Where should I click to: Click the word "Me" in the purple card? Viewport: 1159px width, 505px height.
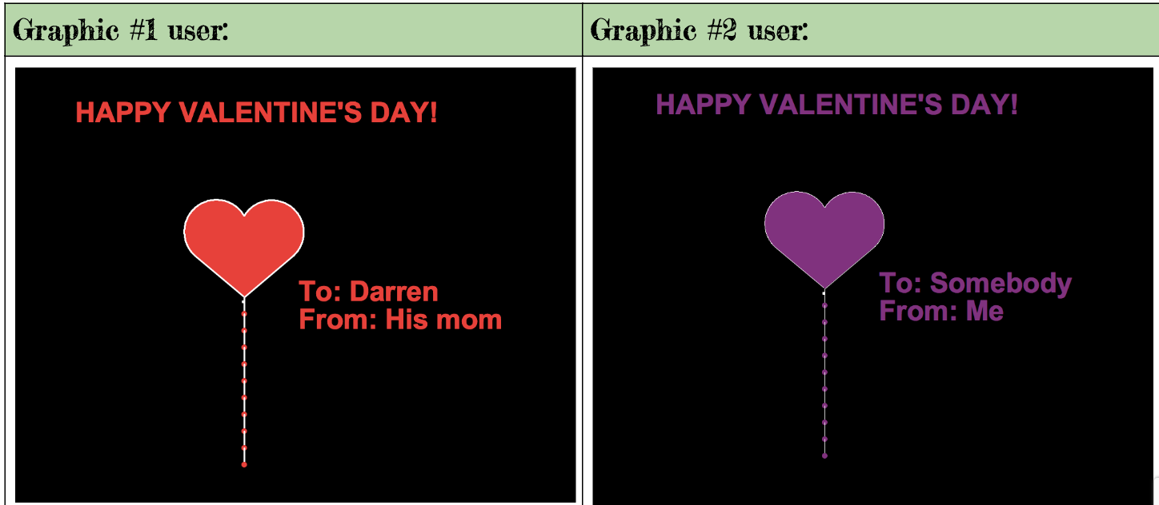[985, 311]
